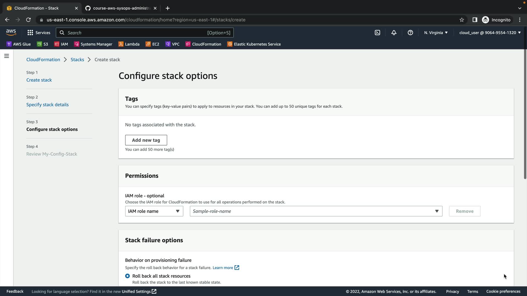Bookmark this page with star icon

(462, 20)
